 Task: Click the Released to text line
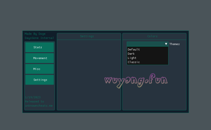click(x=35, y=101)
